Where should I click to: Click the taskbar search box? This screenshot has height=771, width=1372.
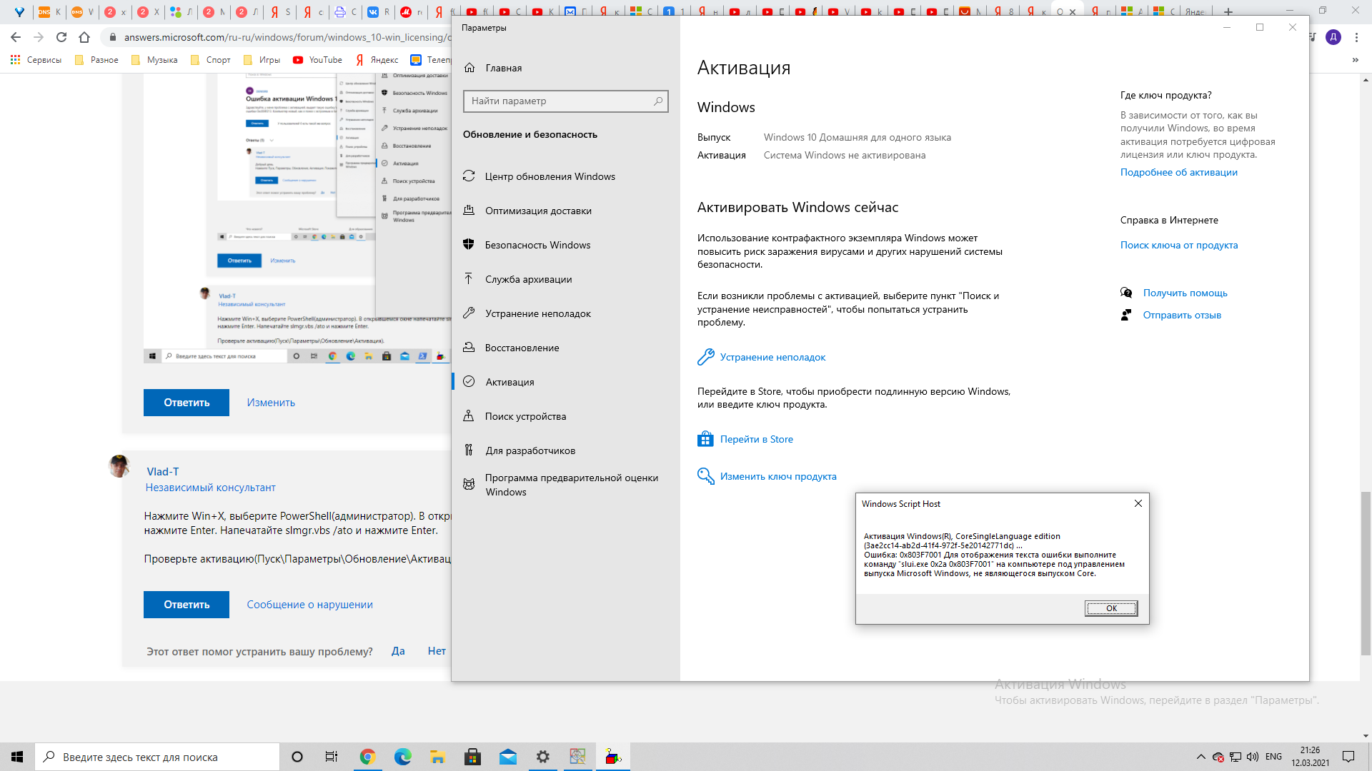pos(157,757)
